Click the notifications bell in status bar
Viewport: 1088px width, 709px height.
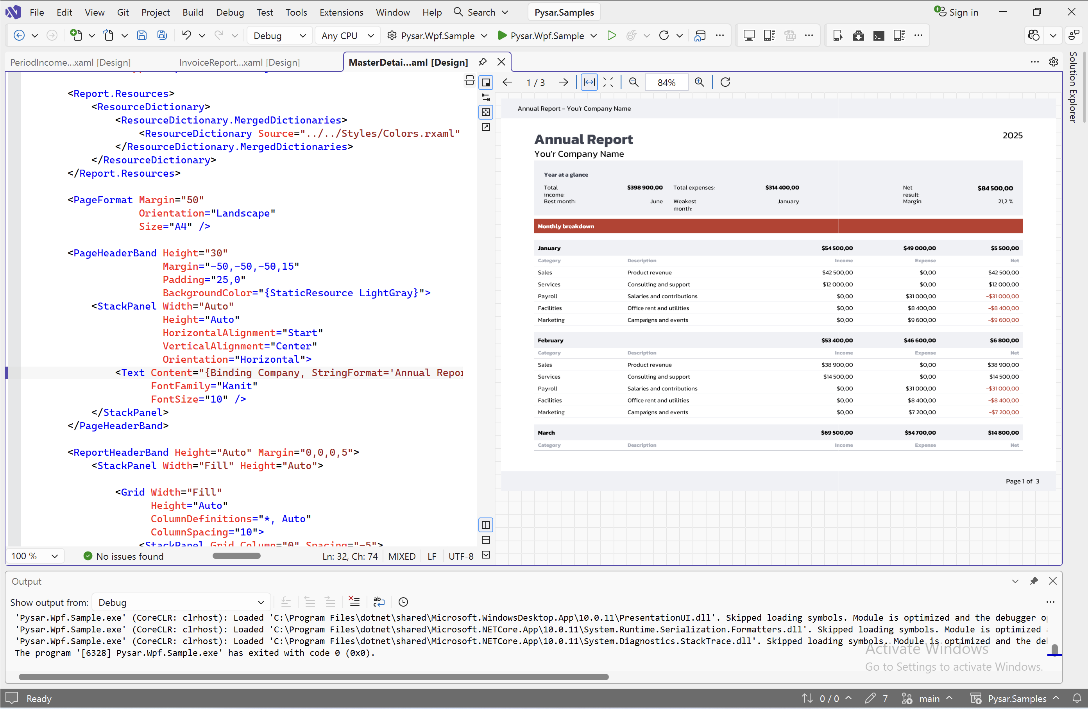1077,698
